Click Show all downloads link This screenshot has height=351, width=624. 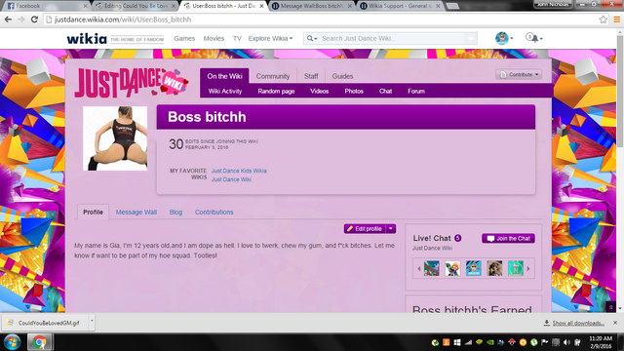pyautogui.click(x=578, y=323)
